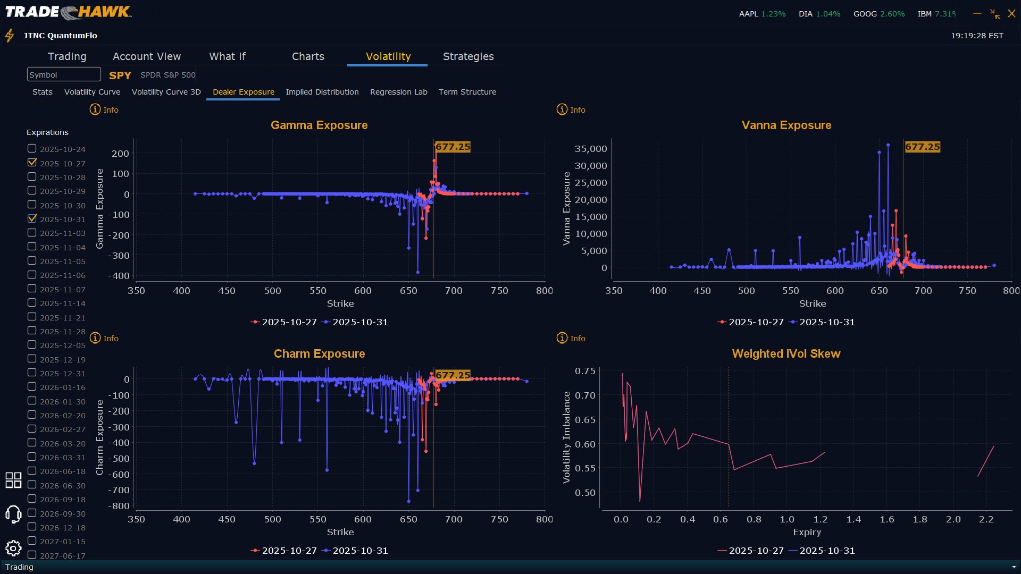Open the Gamma Exposure info icon
This screenshot has height=574, width=1021.
[95, 109]
